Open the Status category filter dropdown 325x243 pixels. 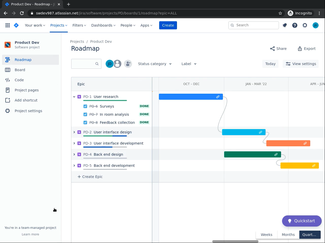[155, 64]
